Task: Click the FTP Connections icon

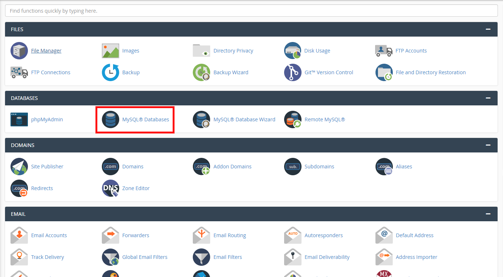Action: pos(19,72)
